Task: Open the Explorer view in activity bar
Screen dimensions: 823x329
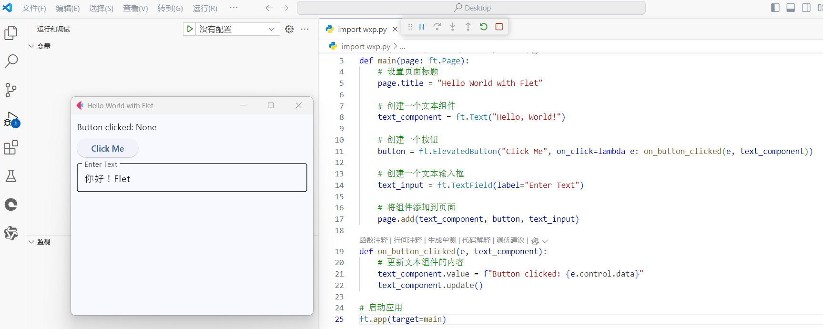Action: [11, 33]
